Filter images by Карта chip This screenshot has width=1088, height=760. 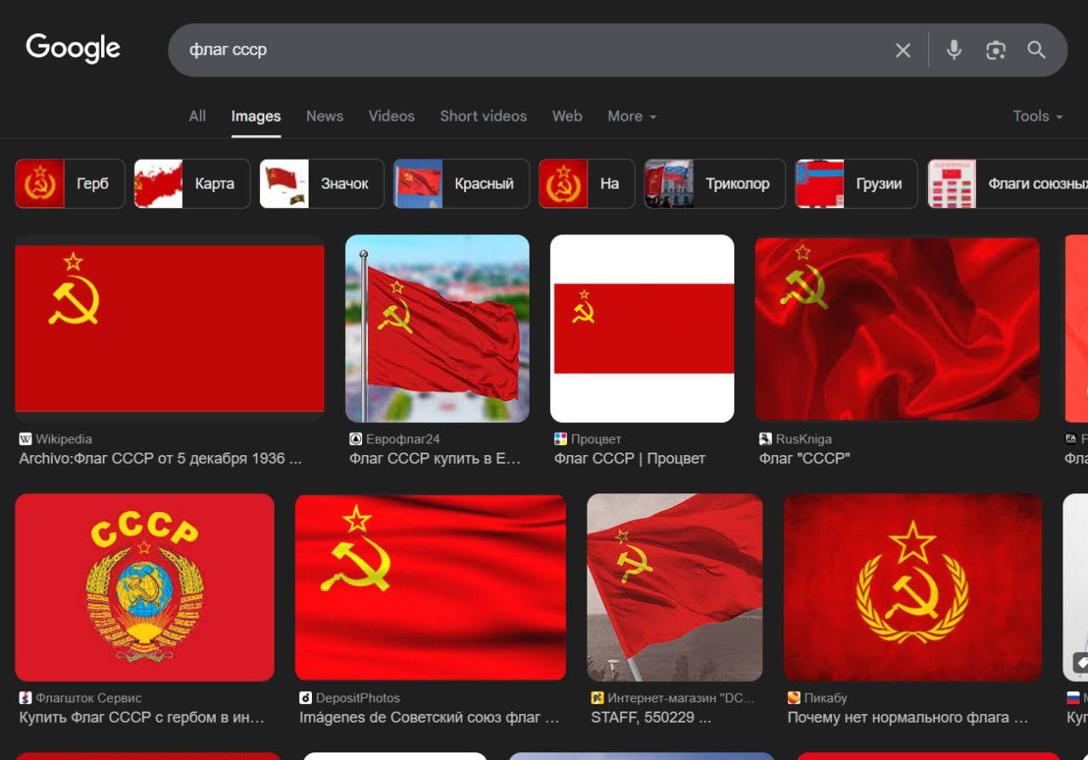192,183
